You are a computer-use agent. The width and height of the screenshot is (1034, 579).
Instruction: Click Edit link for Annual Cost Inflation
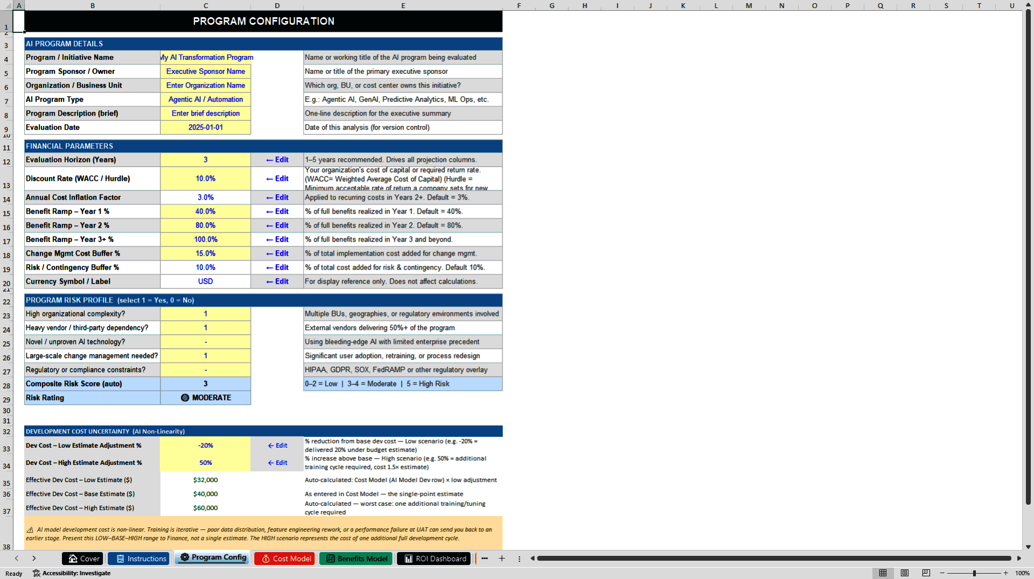[x=277, y=197]
